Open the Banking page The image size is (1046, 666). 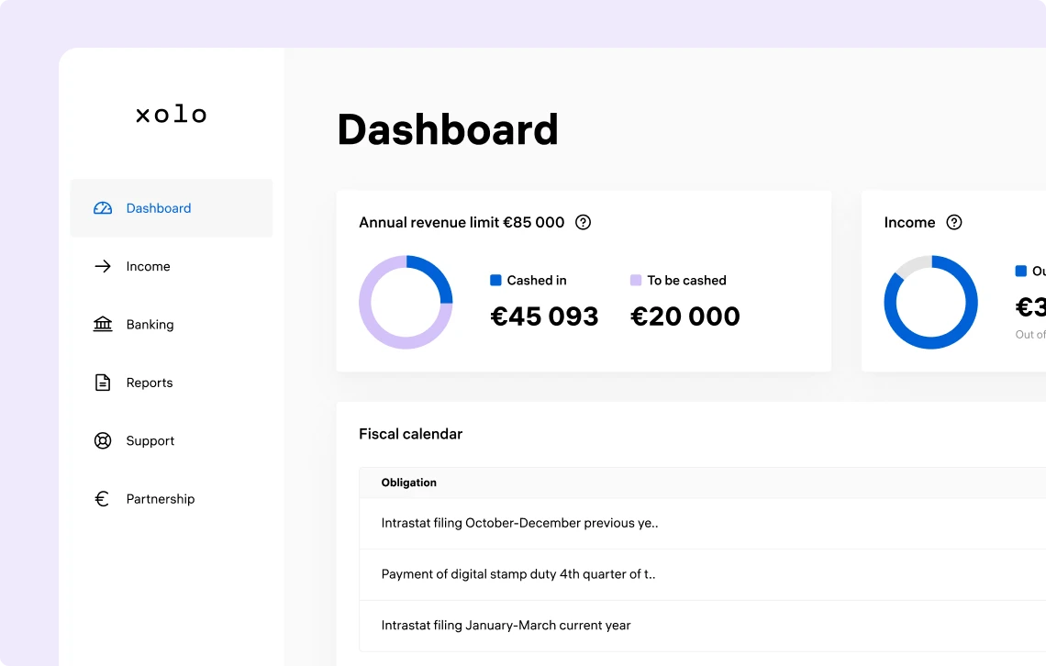tap(150, 324)
